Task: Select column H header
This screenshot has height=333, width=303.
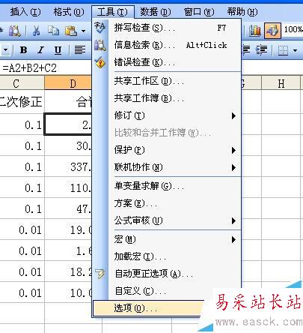Action: click(x=281, y=83)
